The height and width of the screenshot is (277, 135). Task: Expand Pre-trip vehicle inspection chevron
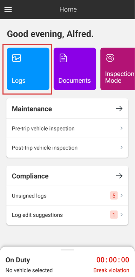[122, 128]
